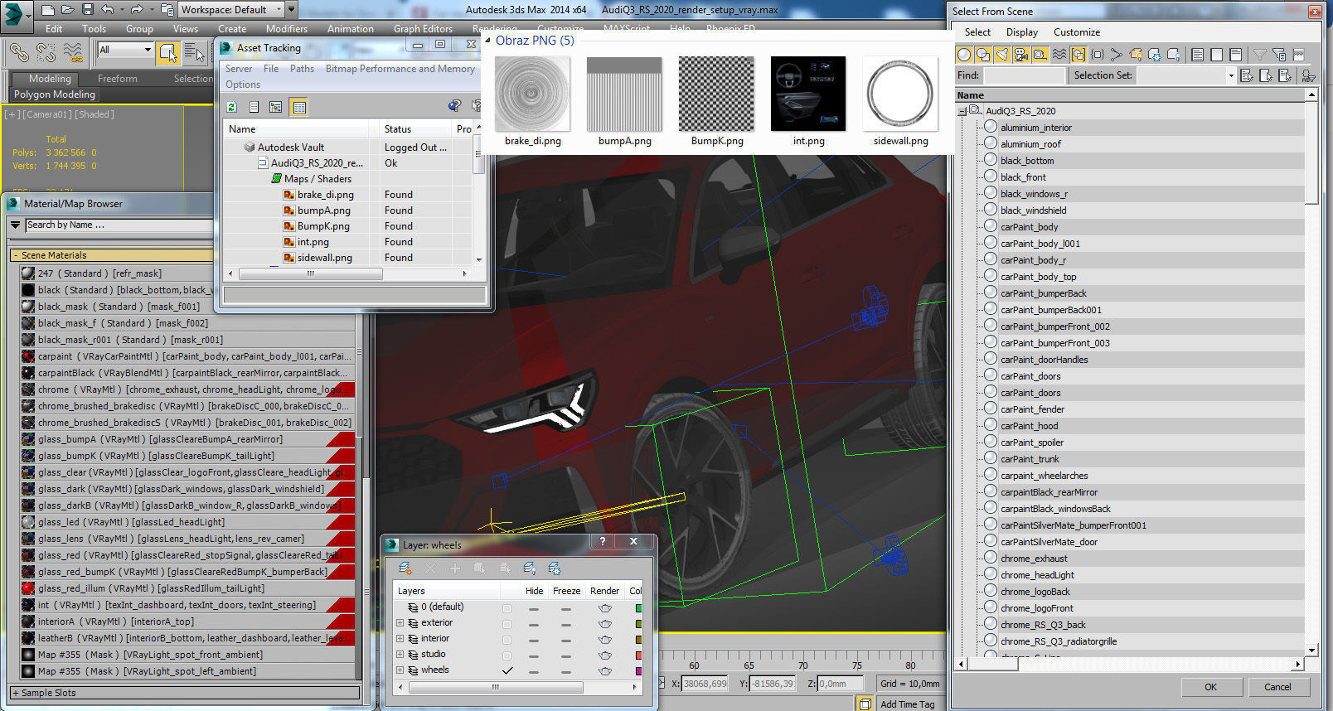Image resolution: width=1333 pixels, height=711 pixels.
Task: Click the New Scene icon in quick access toolbar
Action: click(47, 10)
